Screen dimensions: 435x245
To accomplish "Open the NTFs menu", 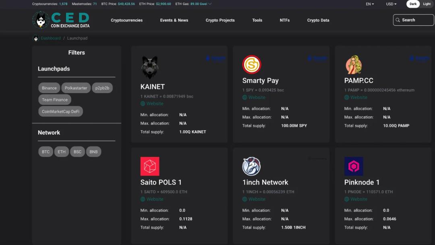I will coord(285,20).
